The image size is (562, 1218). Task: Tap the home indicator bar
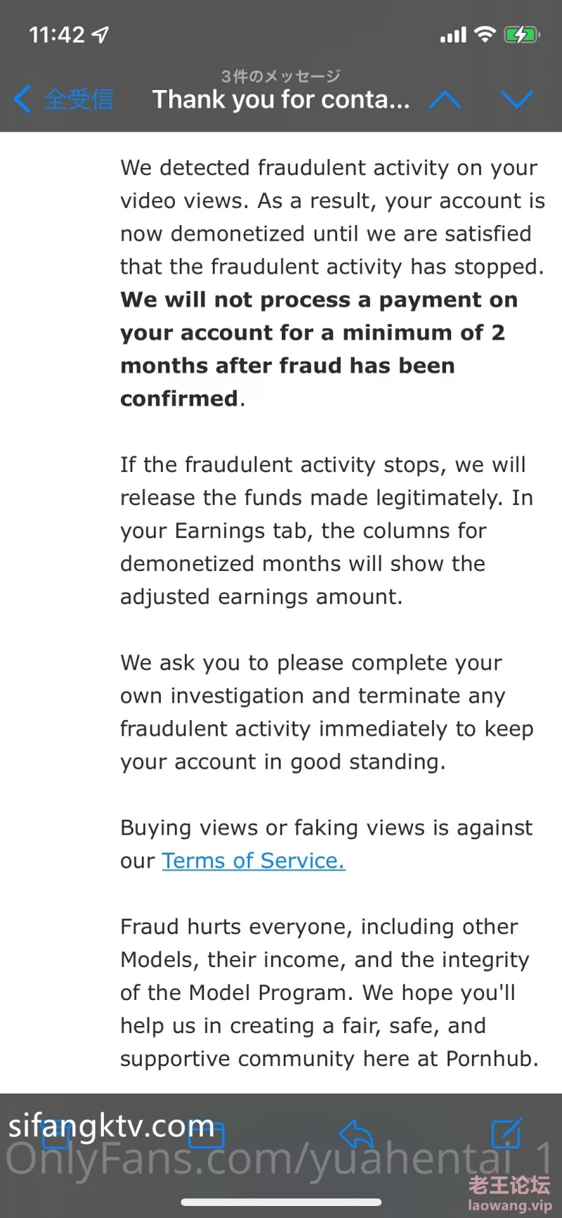pos(281,1202)
